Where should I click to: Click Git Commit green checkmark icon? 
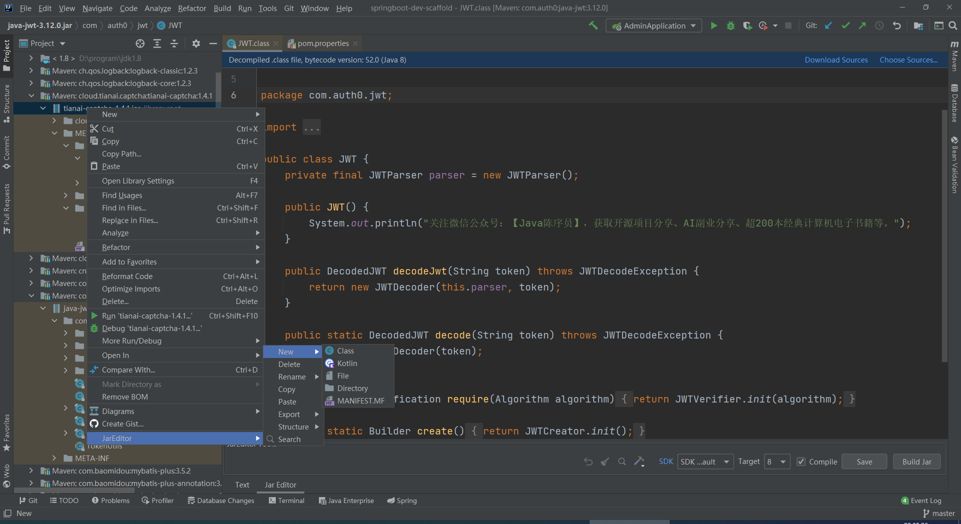coord(845,25)
